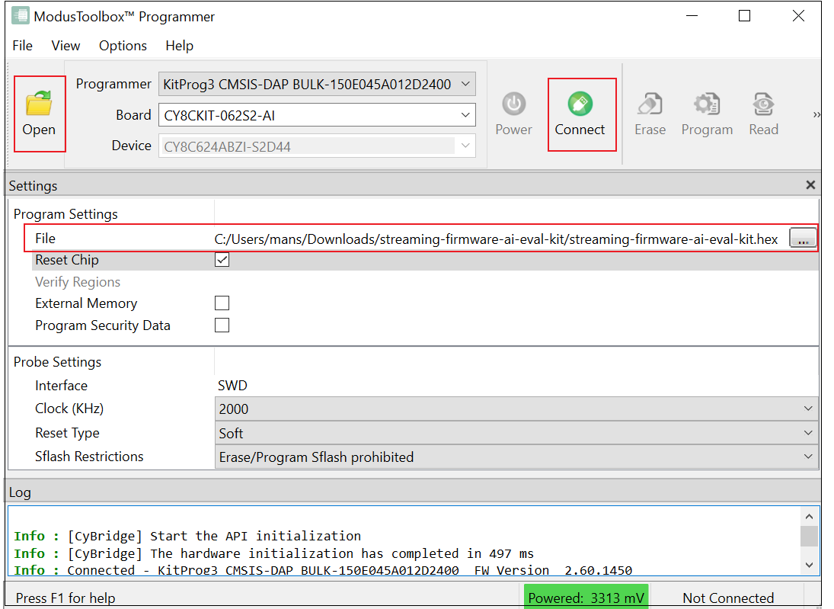Viewport: 834px width, 609px height.
Task: Click the 'Start the API initialization' log line
Action: pyautogui.click(x=187, y=536)
